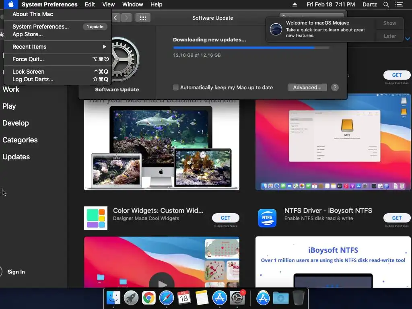Screen dimensions: 412x309
Task: Open the iBoysoft NTFS banner image
Action: 333,262
